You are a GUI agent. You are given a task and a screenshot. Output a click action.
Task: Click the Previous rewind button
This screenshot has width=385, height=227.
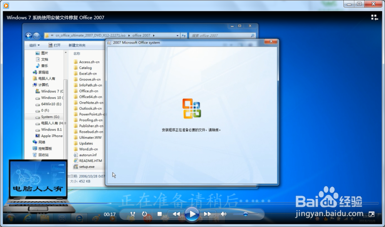pos(176,214)
